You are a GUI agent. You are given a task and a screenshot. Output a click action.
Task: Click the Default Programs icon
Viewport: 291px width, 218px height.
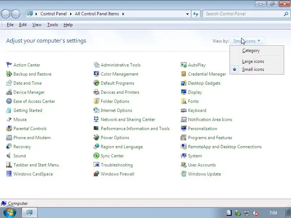point(96,83)
